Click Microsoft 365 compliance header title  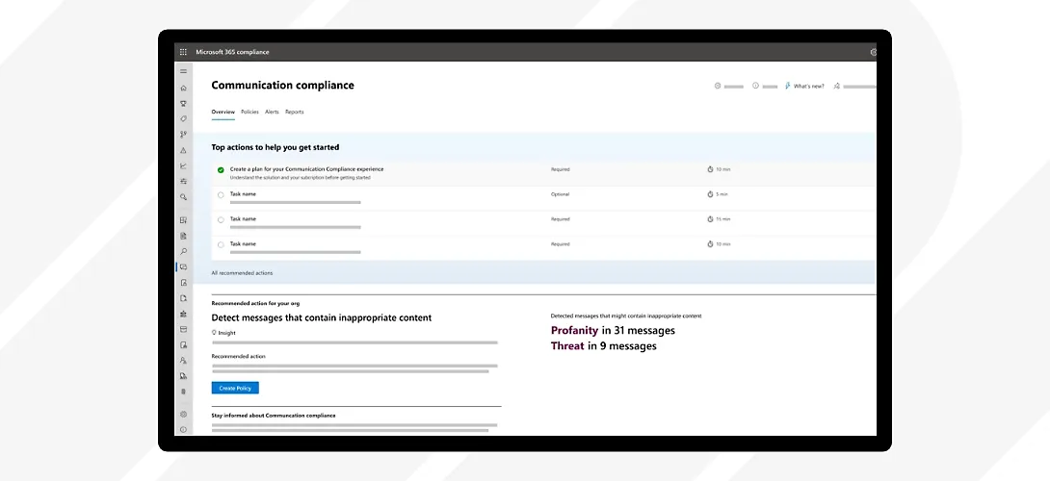click(232, 52)
